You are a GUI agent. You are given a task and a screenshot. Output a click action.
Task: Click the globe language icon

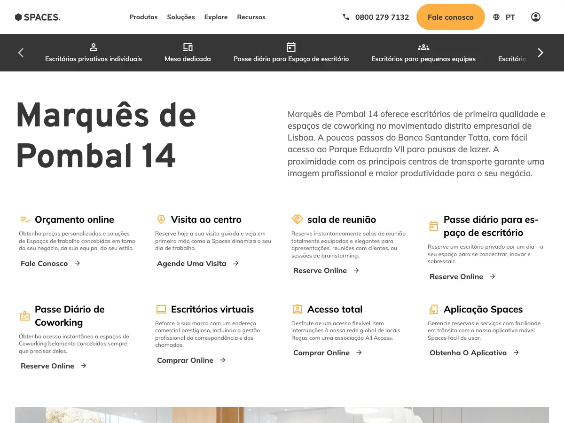pyautogui.click(x=496, y=17)
